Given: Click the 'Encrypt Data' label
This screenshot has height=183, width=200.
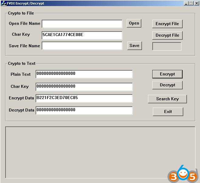Looking at the screenshot, I should tap(21, 98).
